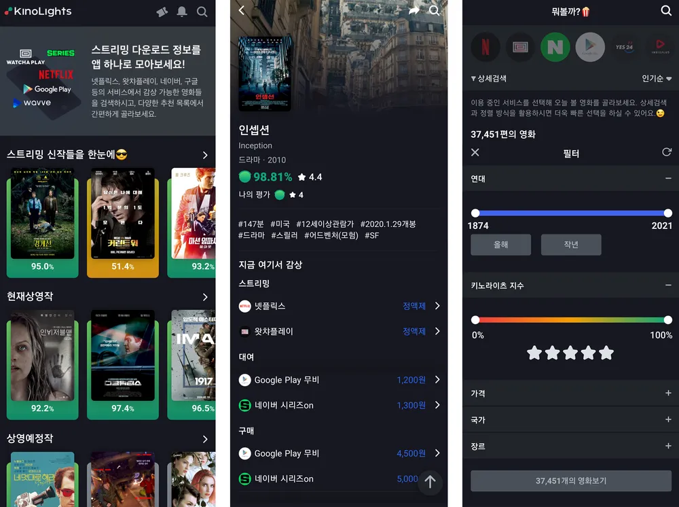Reset filters with the refresh icon
Viewport: 679px width, 507px height.
(667, 152)
